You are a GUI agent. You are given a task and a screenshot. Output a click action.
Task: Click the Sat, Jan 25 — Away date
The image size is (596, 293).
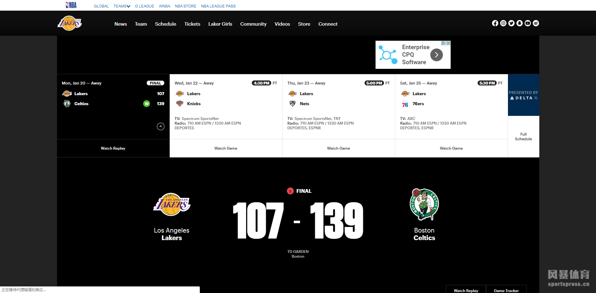click(418, 83)
